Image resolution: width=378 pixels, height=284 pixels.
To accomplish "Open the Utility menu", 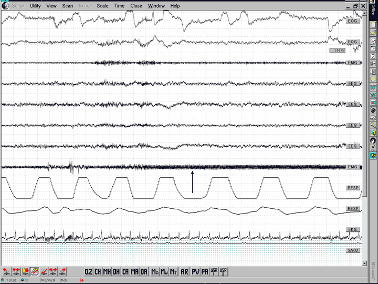I will (x=35, y=6).
